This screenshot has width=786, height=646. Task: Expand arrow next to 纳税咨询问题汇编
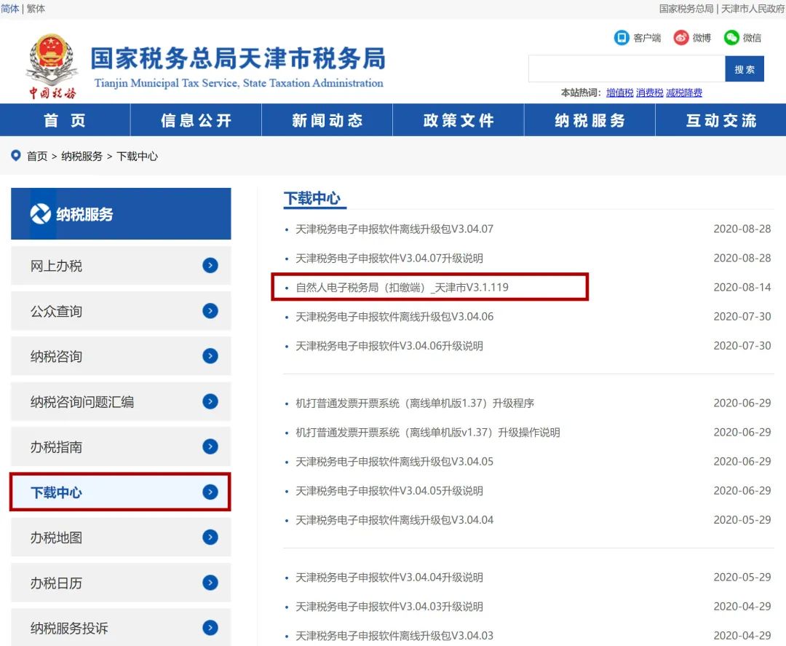210,401
